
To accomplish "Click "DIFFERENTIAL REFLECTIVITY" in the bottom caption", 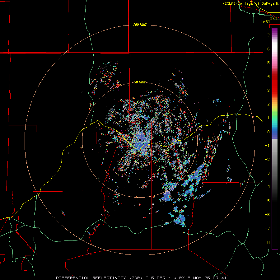I will tap(91, 278).
